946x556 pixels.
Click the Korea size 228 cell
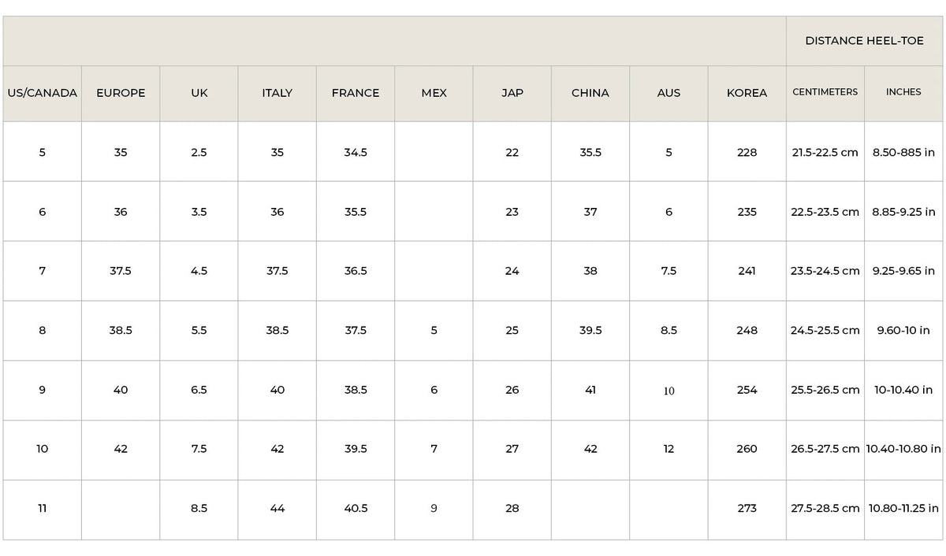747,152
